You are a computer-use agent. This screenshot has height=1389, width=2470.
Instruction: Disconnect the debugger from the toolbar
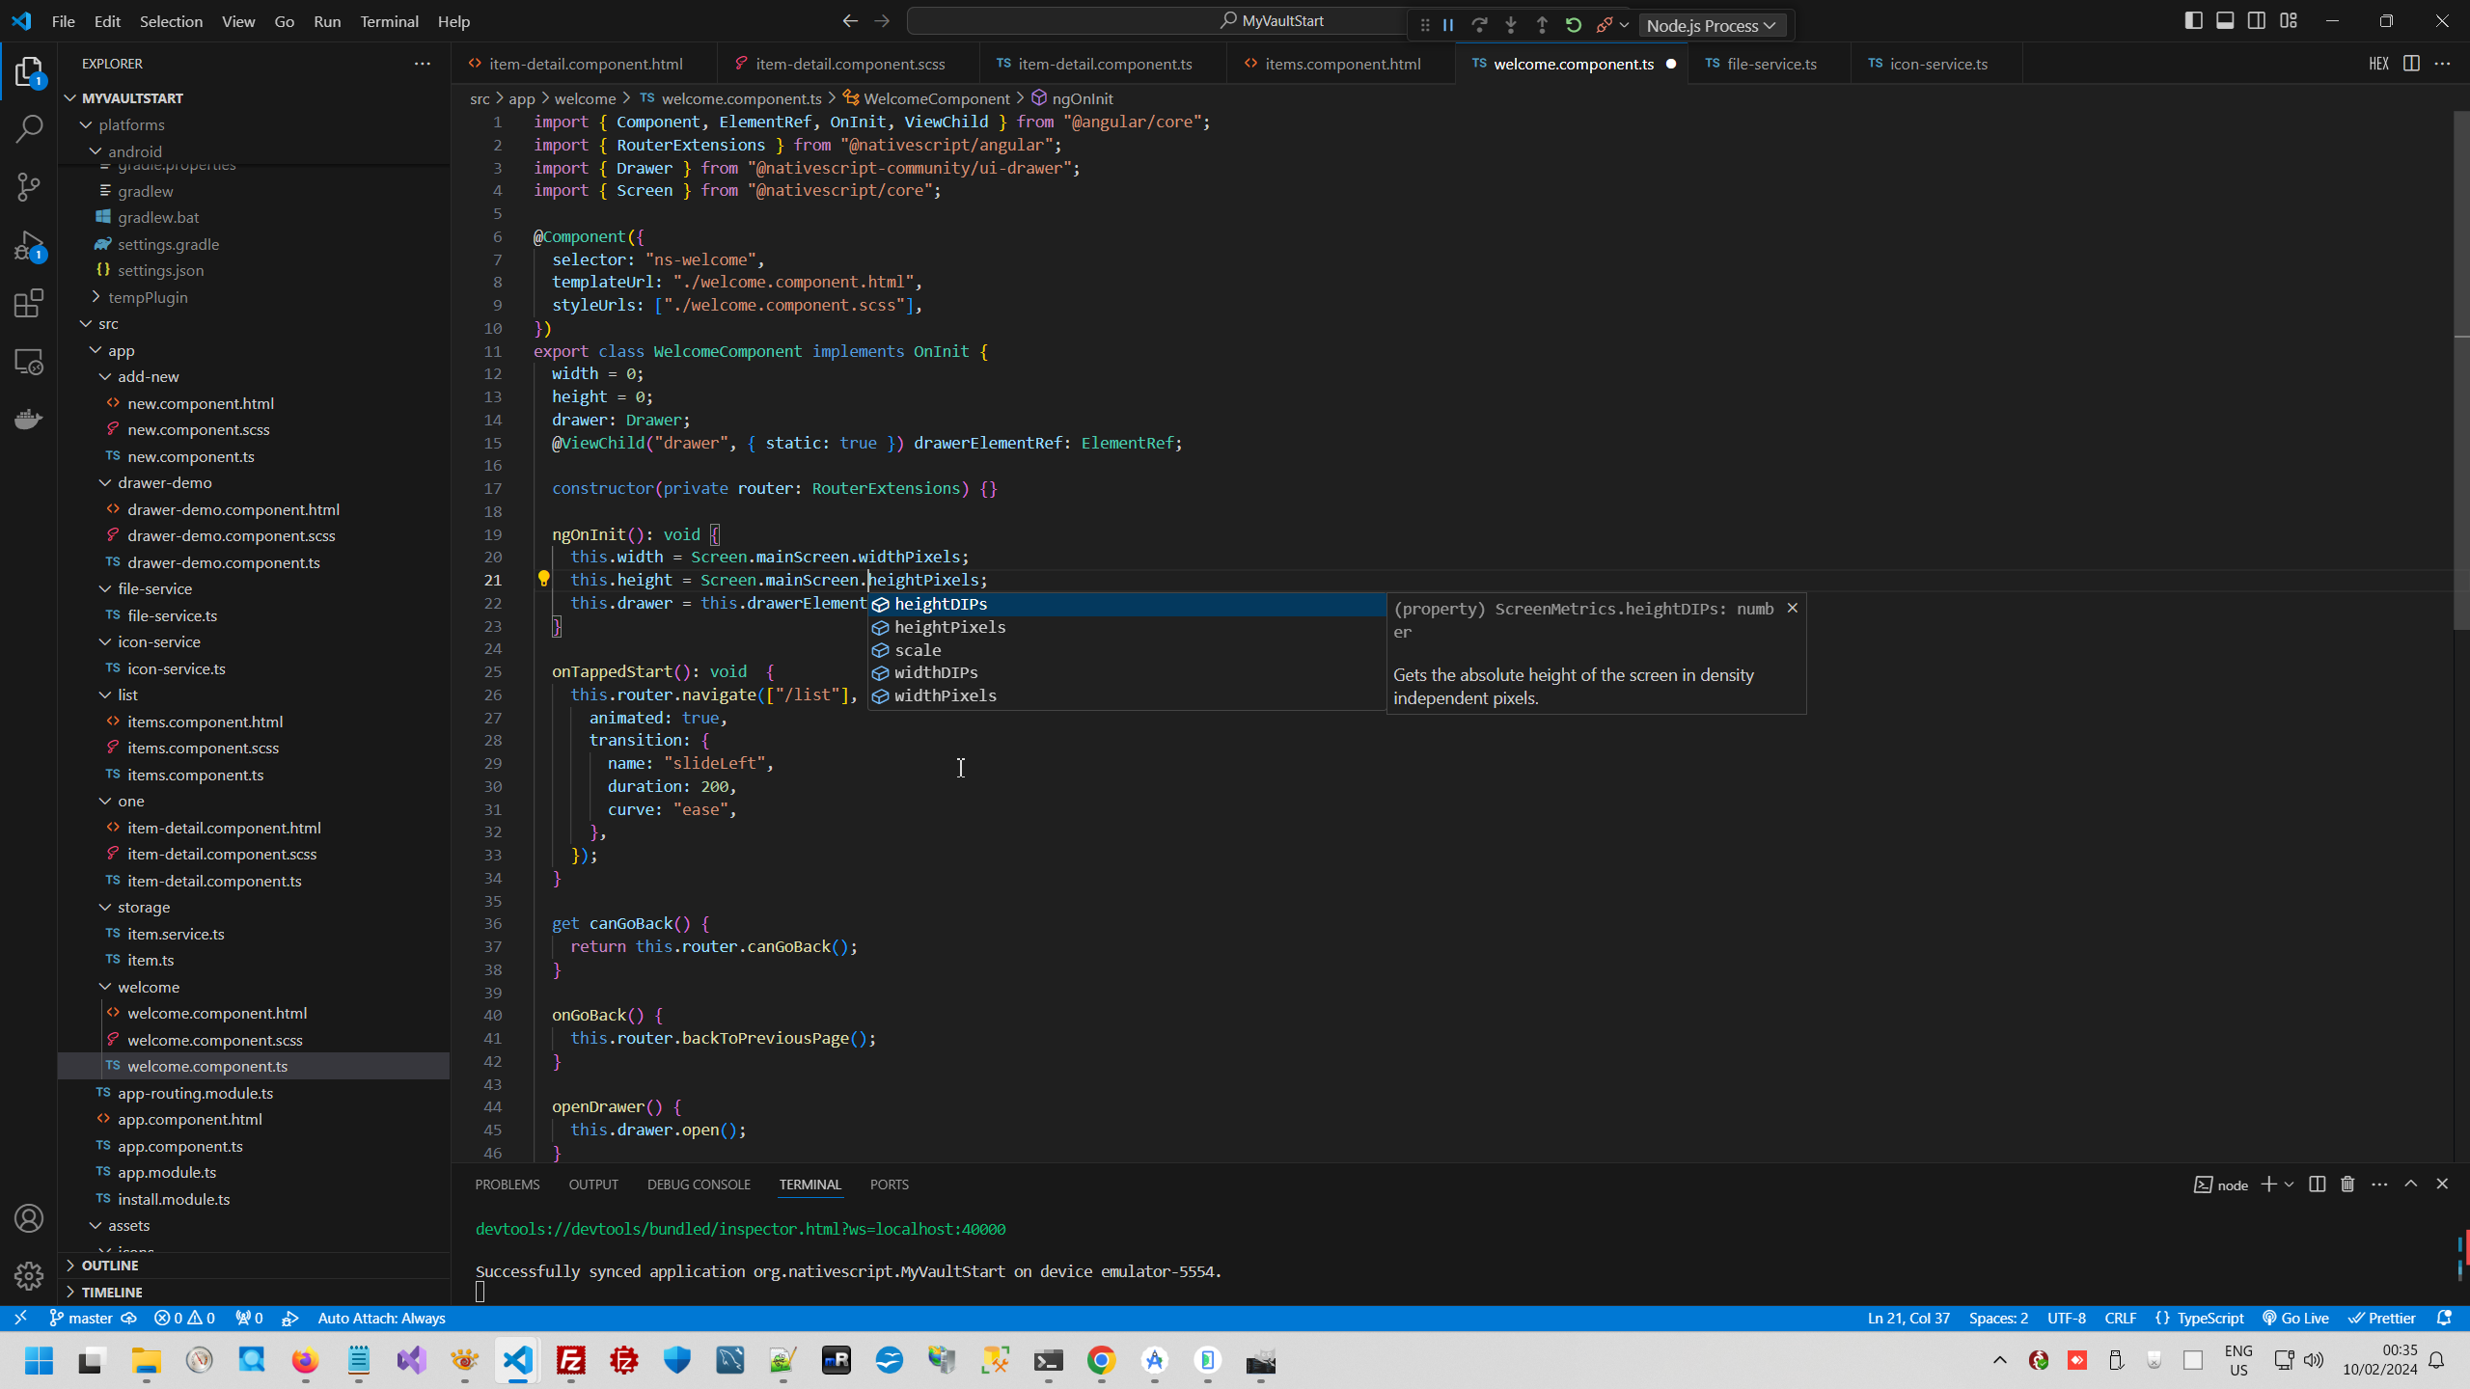click(x=1605, y=25)
